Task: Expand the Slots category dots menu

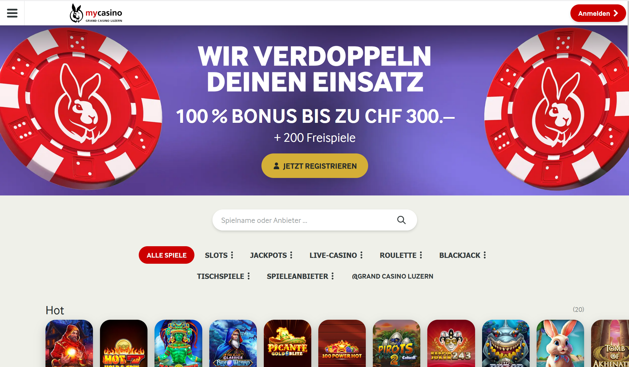Action: tap(232, 255)
